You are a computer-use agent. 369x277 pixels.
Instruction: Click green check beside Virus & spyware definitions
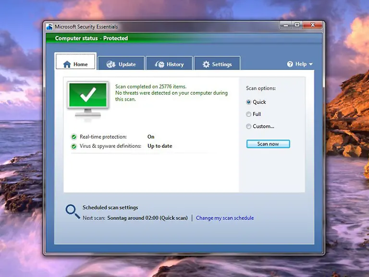tap(74, 146)
